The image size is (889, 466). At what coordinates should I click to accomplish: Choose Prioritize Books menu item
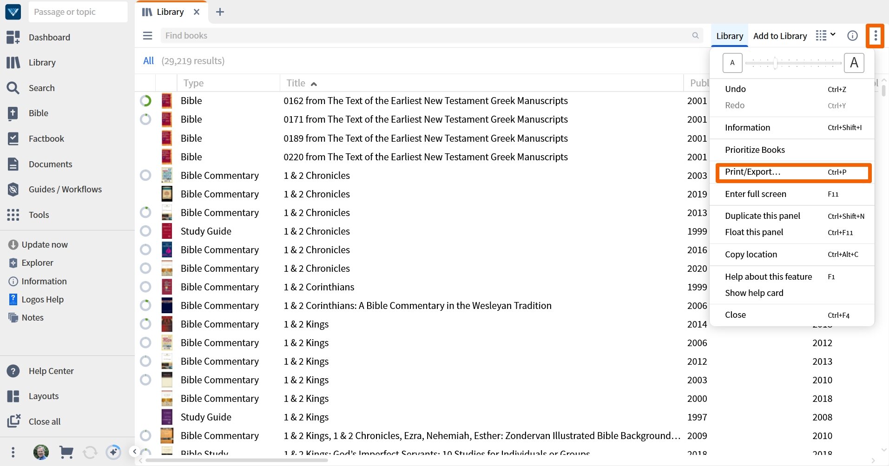[793, 150]
